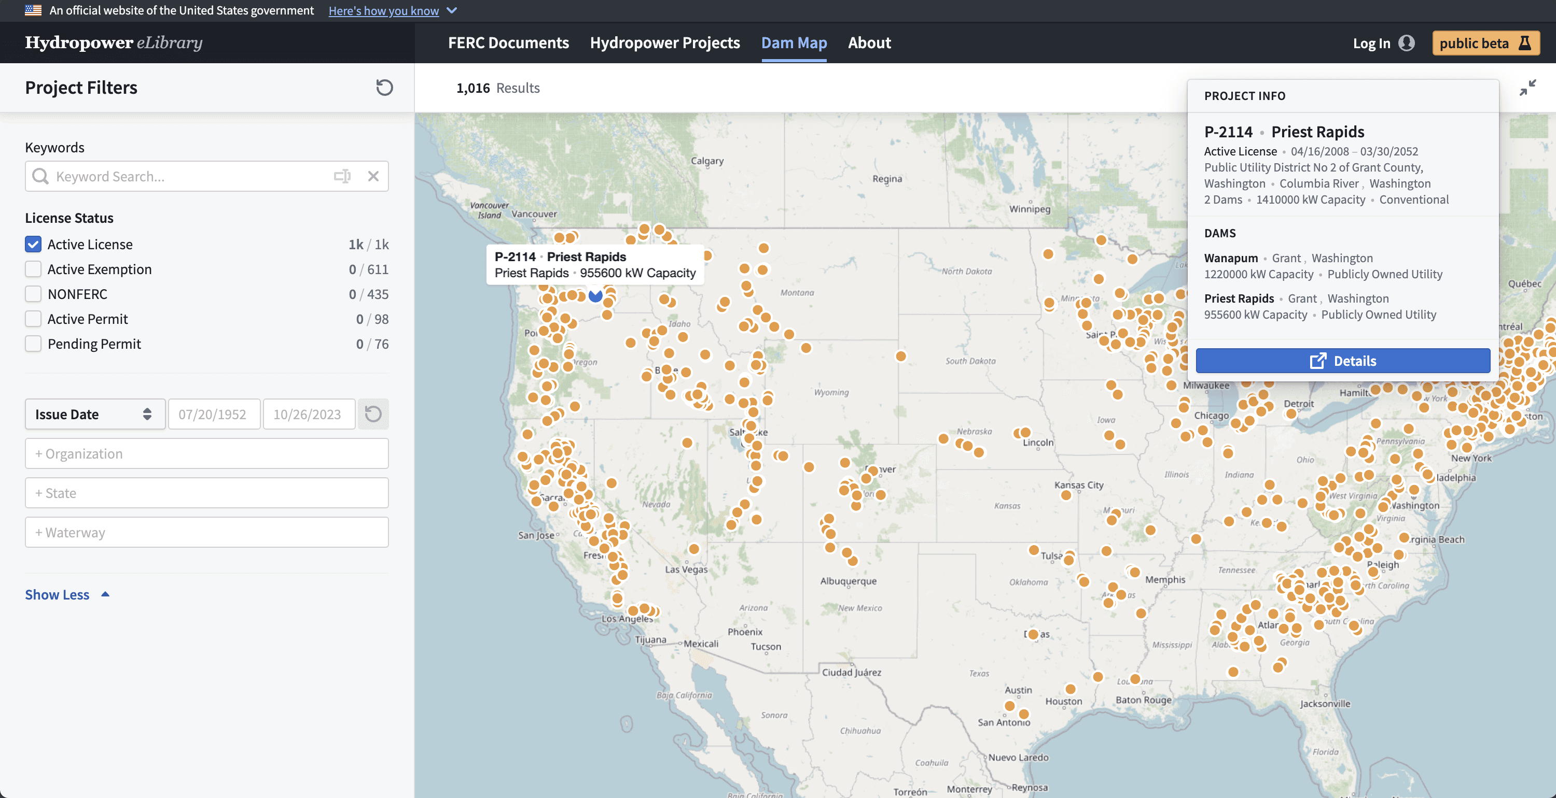Click the Details button

coord(1343,361)
